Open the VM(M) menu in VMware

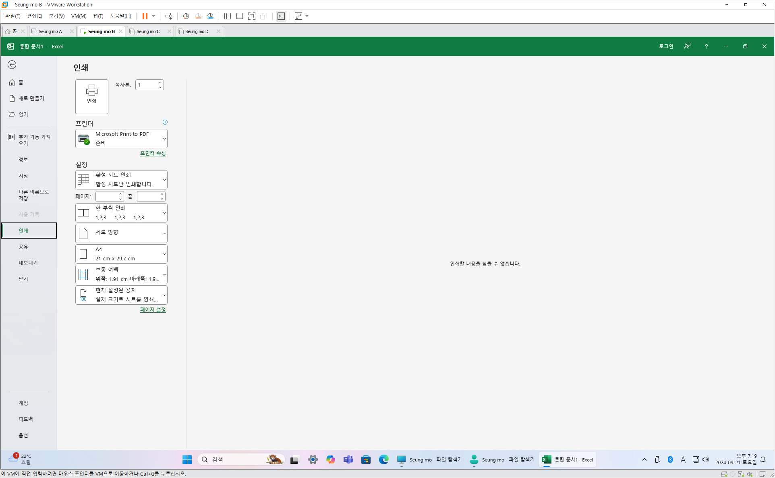(79, 16)
